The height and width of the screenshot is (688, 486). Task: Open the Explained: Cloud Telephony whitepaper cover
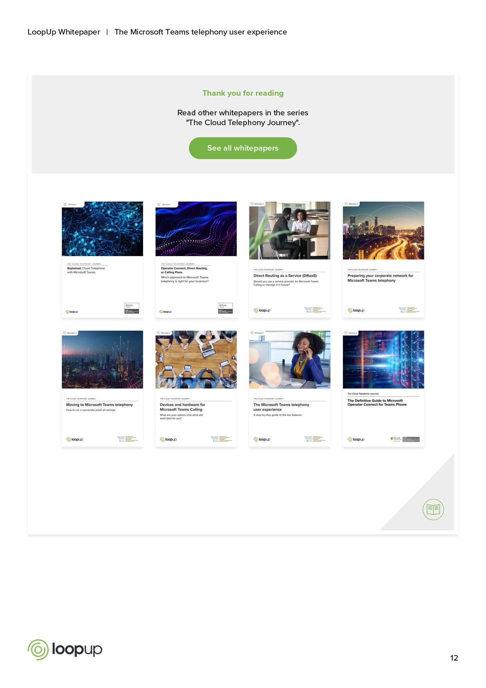pos(102,259)
